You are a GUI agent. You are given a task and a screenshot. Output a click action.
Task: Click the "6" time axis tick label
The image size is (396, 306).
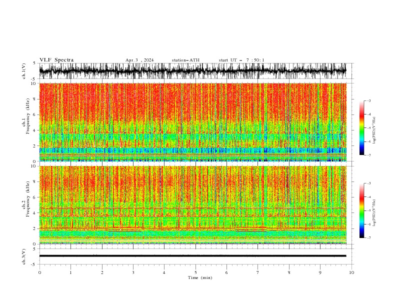226,272
